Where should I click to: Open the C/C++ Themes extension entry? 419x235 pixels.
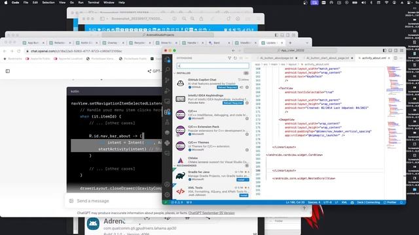pyautogui.click(x=212, y=146)
